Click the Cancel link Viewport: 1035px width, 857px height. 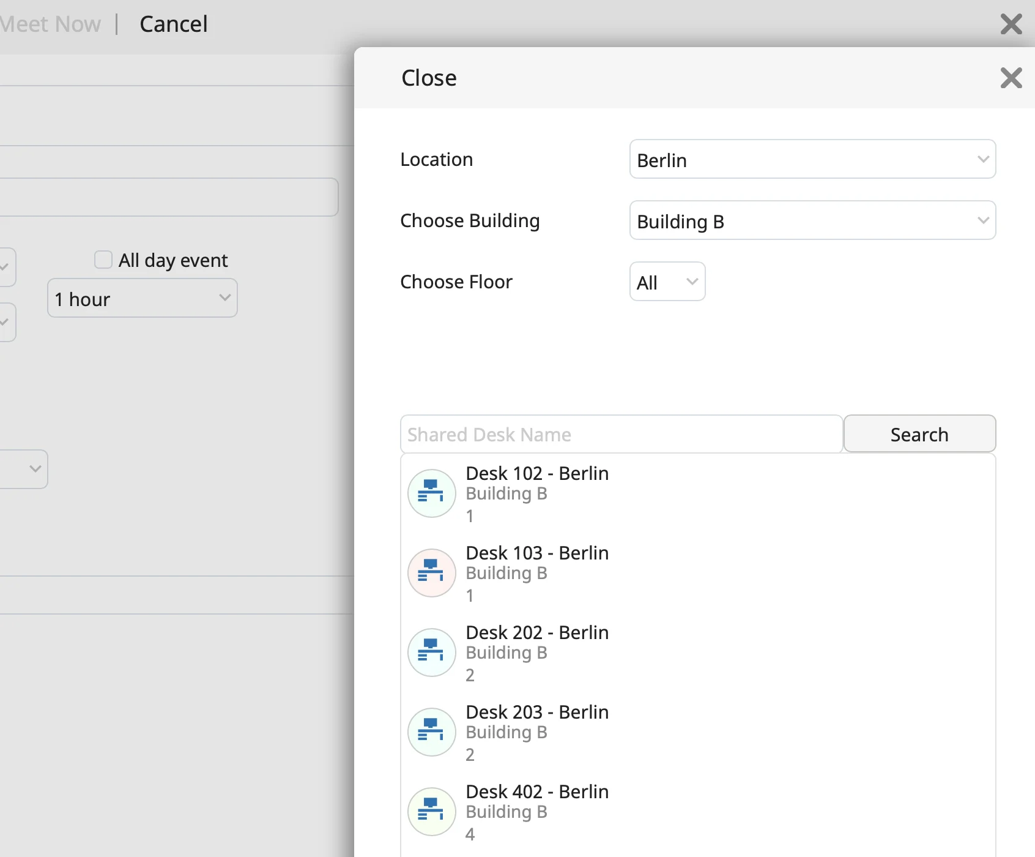[174, 24]
